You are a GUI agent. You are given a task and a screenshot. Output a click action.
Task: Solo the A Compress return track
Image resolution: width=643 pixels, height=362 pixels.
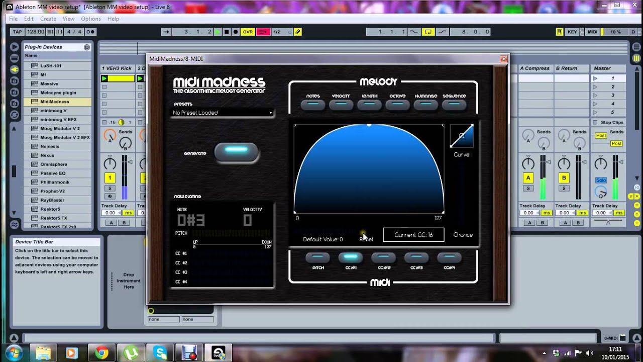tap(527, 189)
